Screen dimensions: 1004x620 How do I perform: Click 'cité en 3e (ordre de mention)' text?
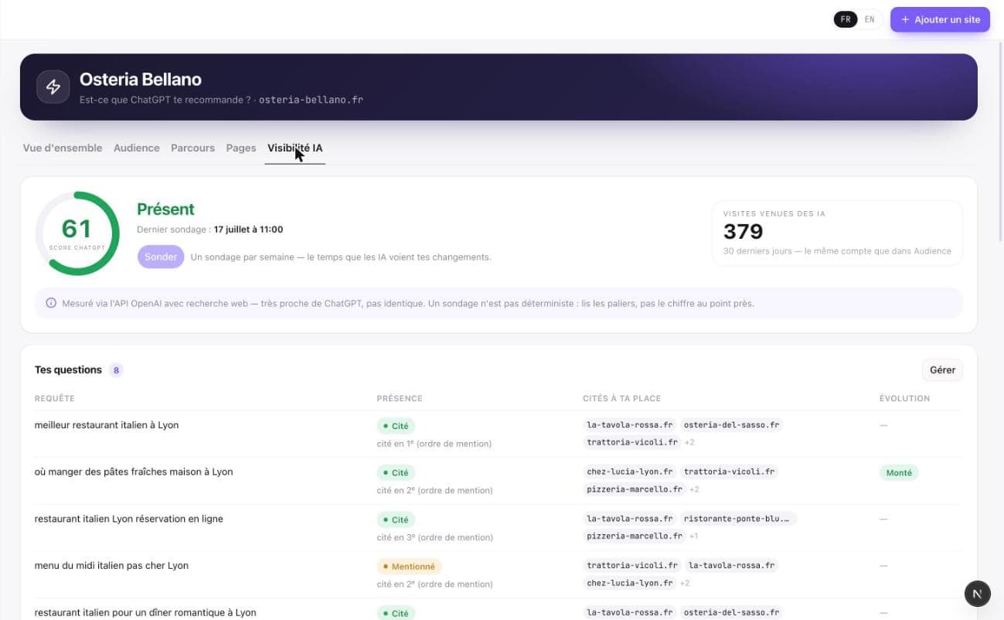pos(434,537)
